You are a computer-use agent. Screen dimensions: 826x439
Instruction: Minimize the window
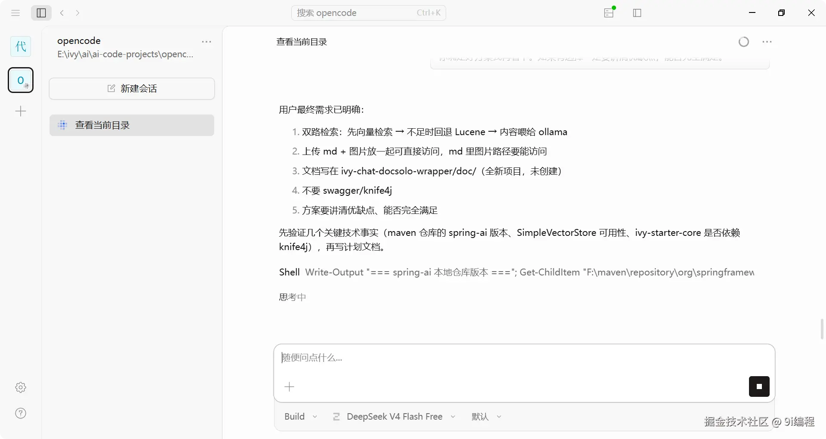[752, 13]
